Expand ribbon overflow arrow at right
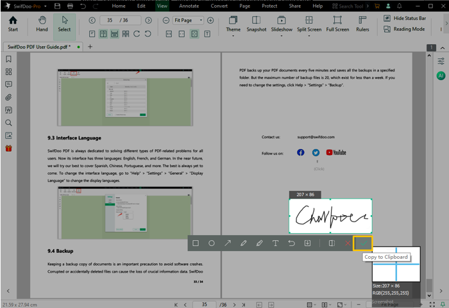Image resolution: width=449 pixels, height=308 pixels. tap(446, 24)
